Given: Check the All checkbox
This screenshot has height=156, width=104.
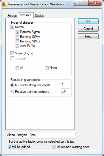Looking at the screenshot, I should pyautogui.click(x=17, y=68).
